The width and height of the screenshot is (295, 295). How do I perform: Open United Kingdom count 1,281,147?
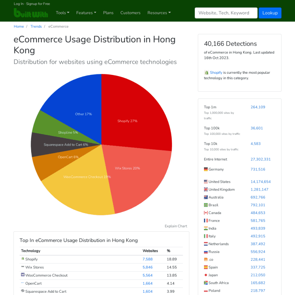click(x=259, y=189)
